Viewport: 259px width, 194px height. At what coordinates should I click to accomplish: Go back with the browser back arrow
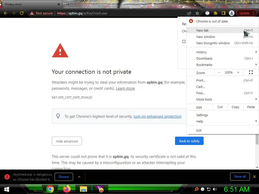tap(6, 13)
